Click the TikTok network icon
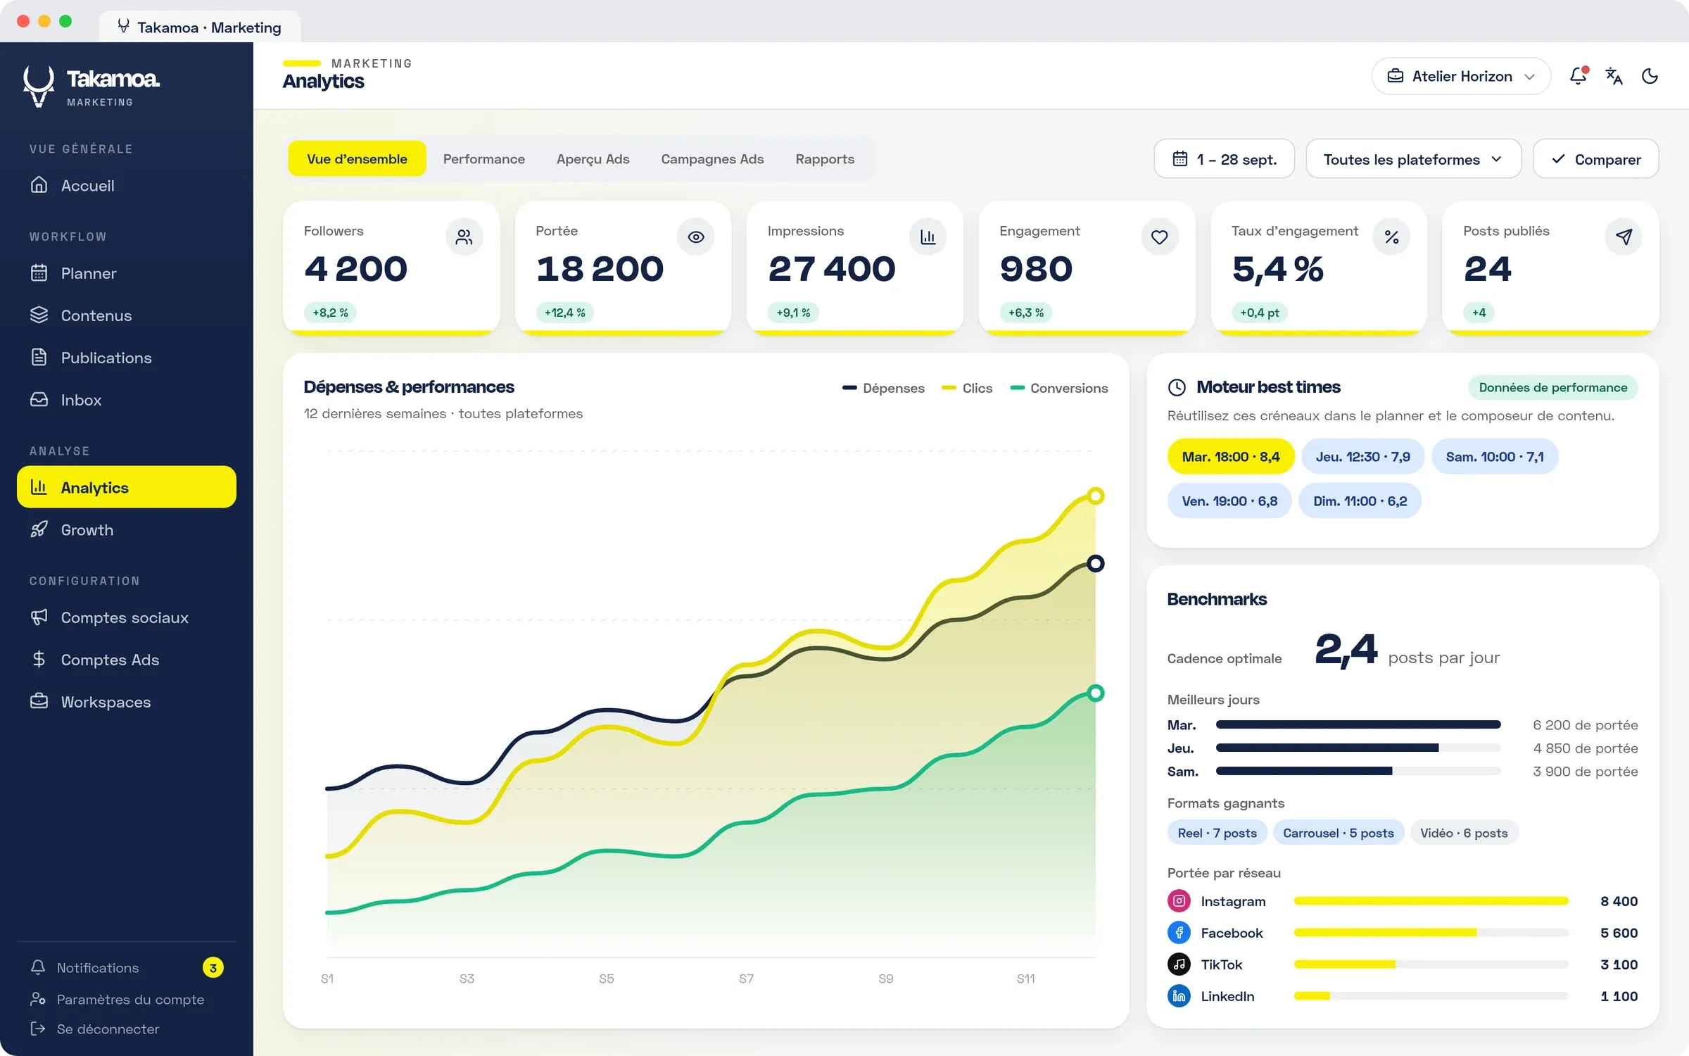 pos(1179,964)
